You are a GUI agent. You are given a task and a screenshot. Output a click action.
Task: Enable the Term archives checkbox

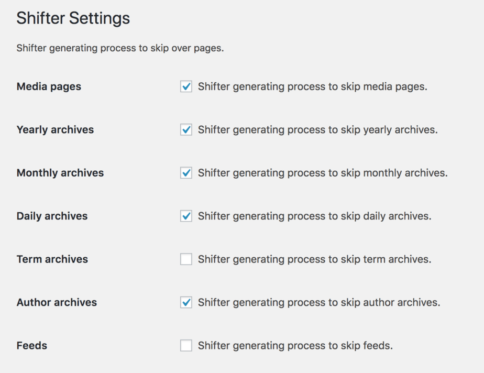click(186, 259)
